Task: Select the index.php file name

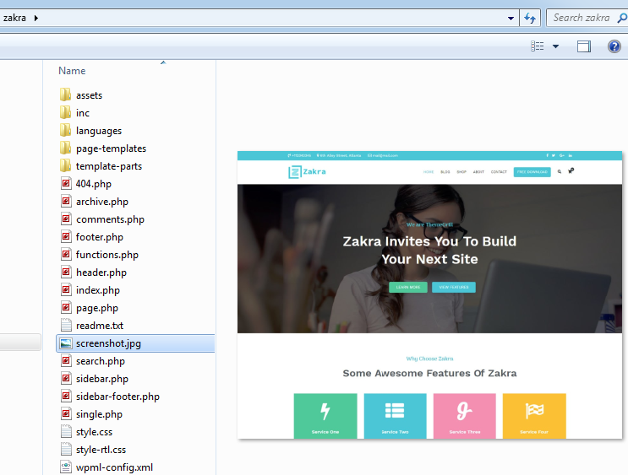Action: click(x=98, y=290)
